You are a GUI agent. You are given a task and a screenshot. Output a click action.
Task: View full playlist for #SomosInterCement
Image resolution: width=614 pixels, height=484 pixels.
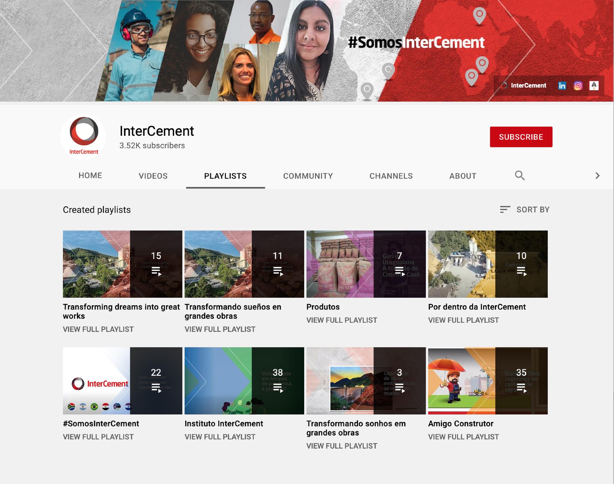98,437
